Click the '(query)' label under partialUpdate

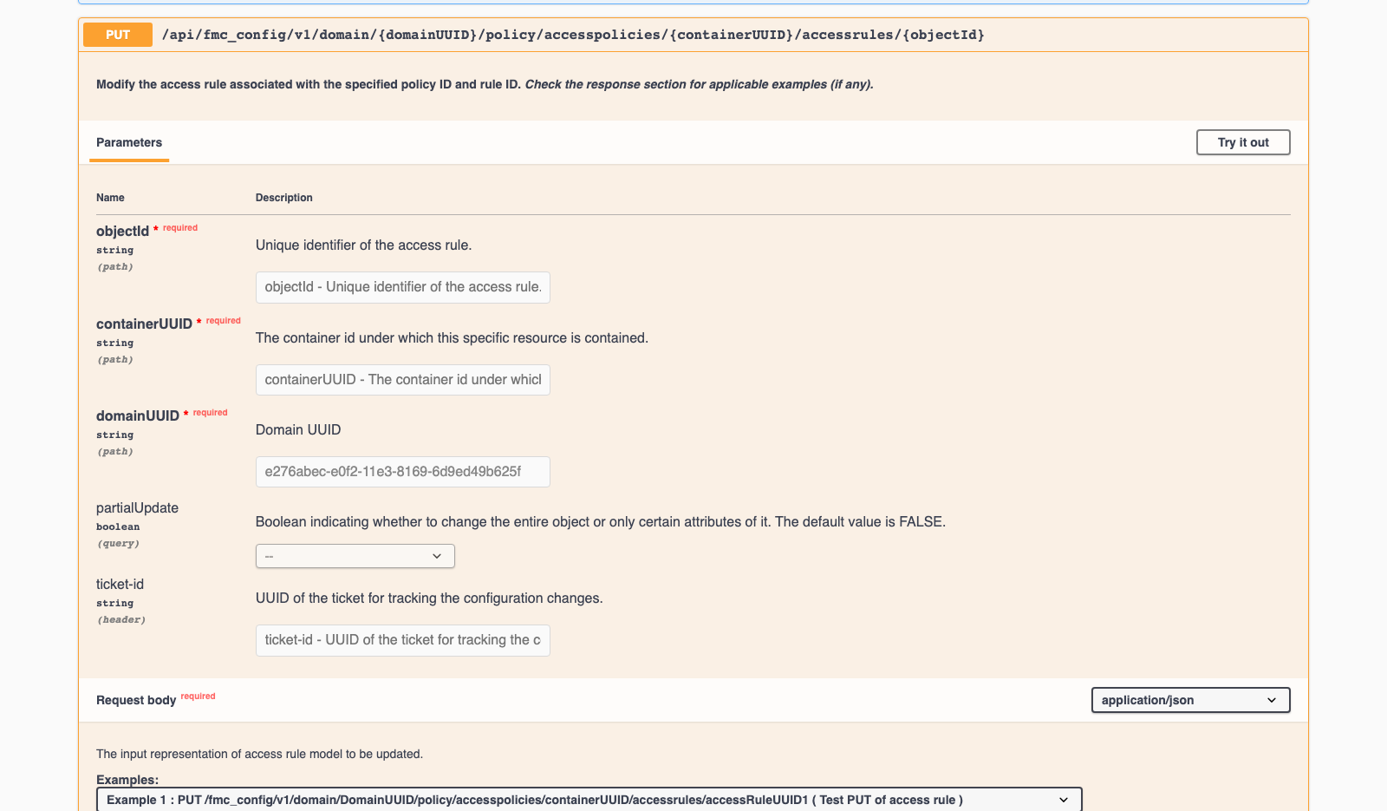coord(118,543)
